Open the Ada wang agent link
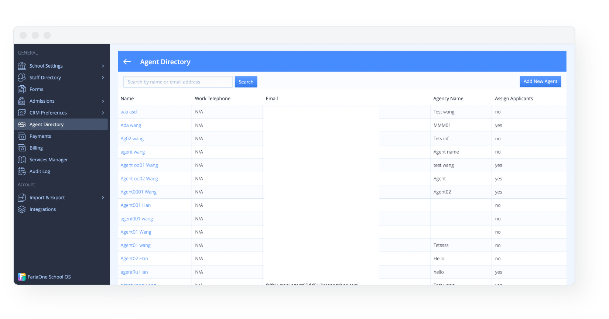 [131, 125]
